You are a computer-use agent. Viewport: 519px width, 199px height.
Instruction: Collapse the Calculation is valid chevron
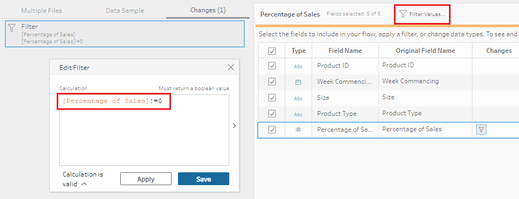coord(84,184)
